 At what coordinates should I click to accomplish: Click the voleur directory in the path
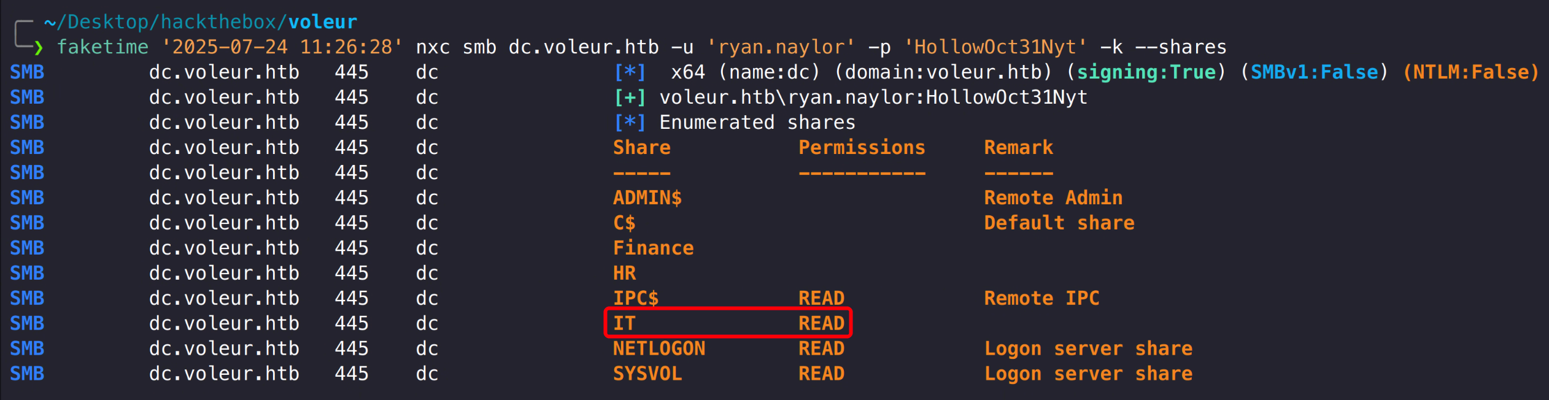click(322, 22)
